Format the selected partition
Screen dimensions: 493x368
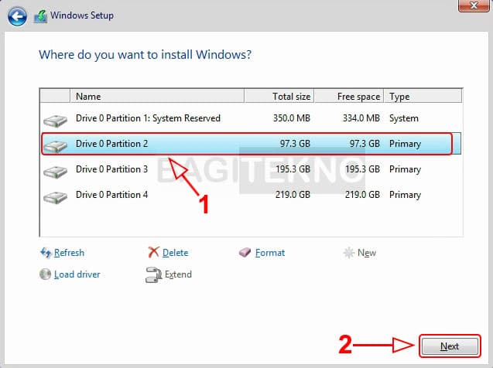point(270,253)
